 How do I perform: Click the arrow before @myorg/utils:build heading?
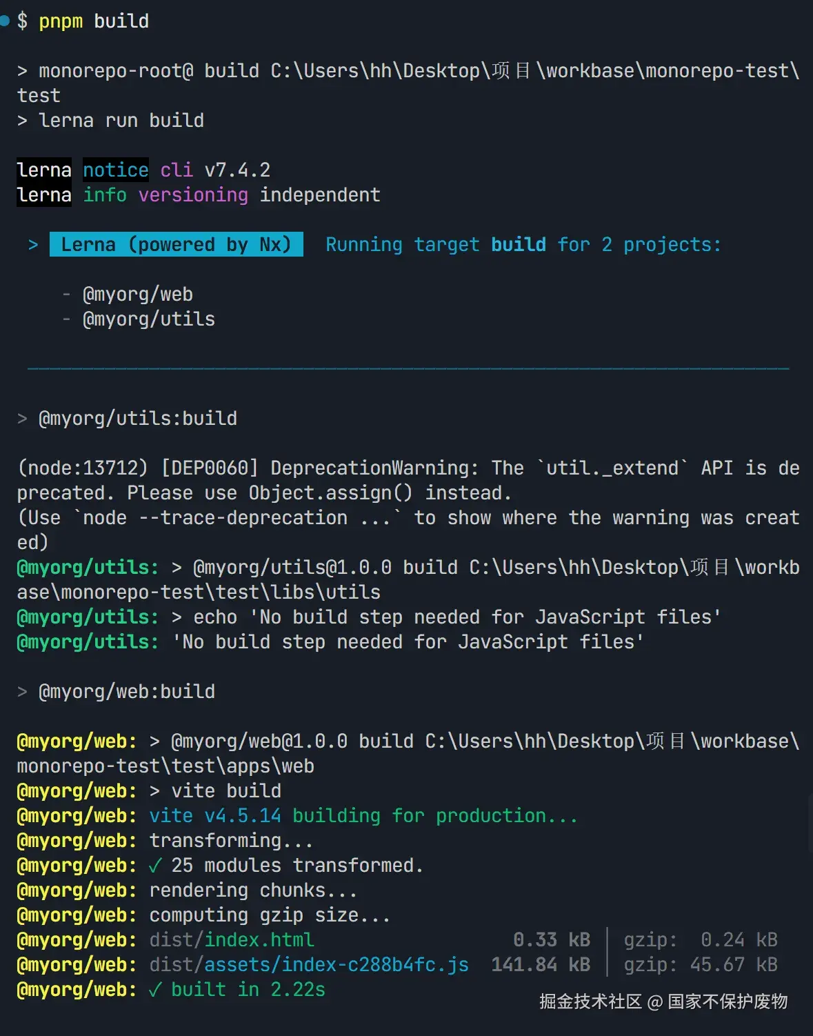(x=23, y=419)
